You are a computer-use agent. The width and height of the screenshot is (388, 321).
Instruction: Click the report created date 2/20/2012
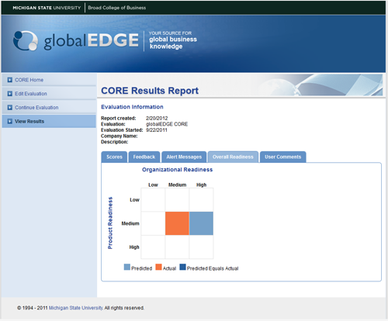click(157, 118)
